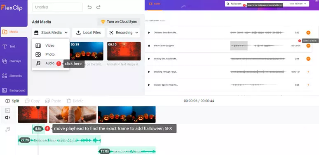Switch to the Audio tab in stock panel
The width and height of the screenshot is (319, 155).
[155, 4]
